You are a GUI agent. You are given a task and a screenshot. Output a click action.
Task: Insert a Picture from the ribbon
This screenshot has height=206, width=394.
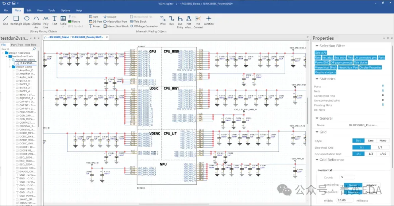(74, 22)
